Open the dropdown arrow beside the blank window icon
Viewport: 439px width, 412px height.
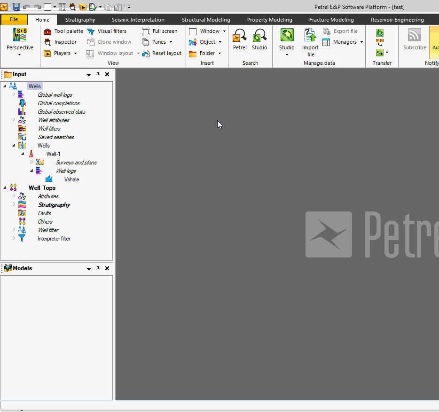click(55, 7)
